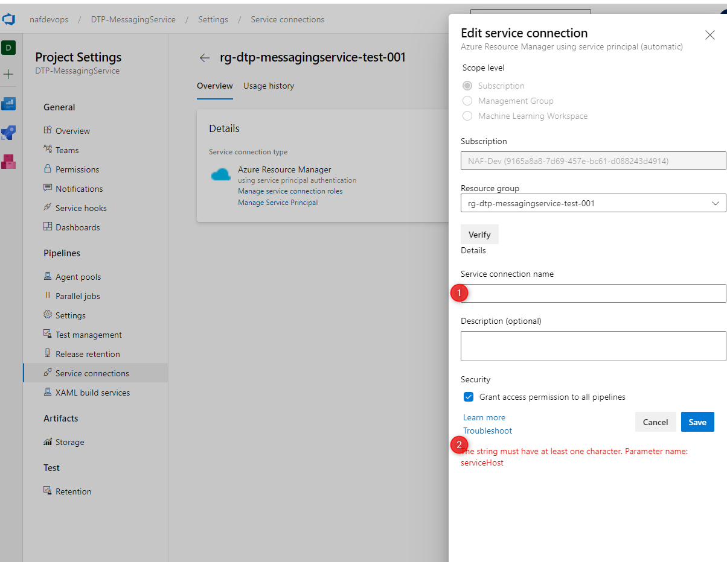Screen dimensions: 727x562
Task: Open the Azure DevOps home logo
Action: click(8, 19)
